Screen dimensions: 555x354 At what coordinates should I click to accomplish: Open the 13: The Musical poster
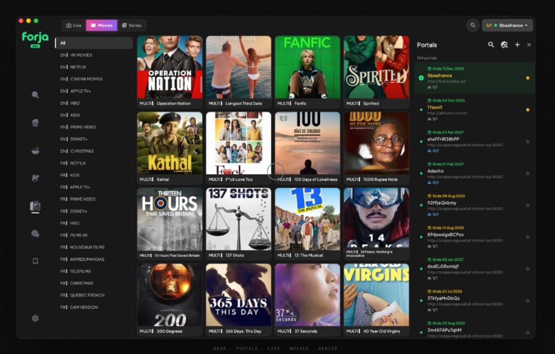[307, 219]
